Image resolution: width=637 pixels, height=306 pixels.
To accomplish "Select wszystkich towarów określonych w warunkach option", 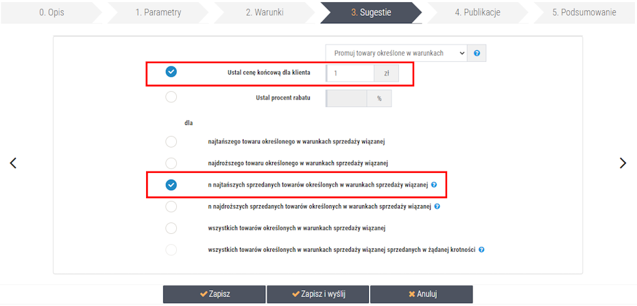I will 171,228.
